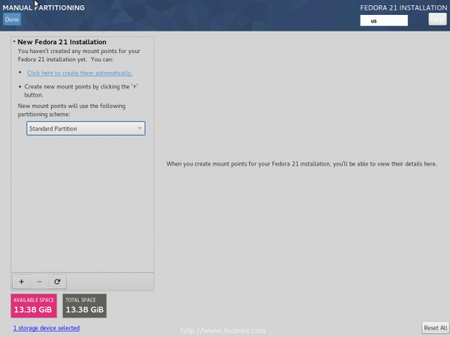Click the us keyboard layout field
The width and height of the screenshot is (450, 337).
click(384, 21)
